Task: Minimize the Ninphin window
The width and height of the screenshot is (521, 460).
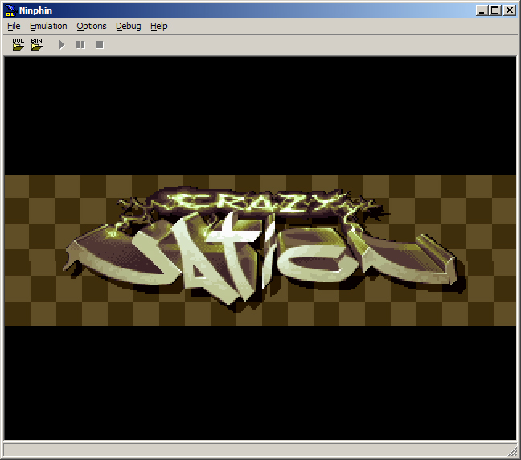Action: click(x=482, y=10)
